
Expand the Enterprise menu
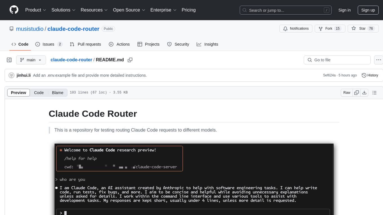163,10
